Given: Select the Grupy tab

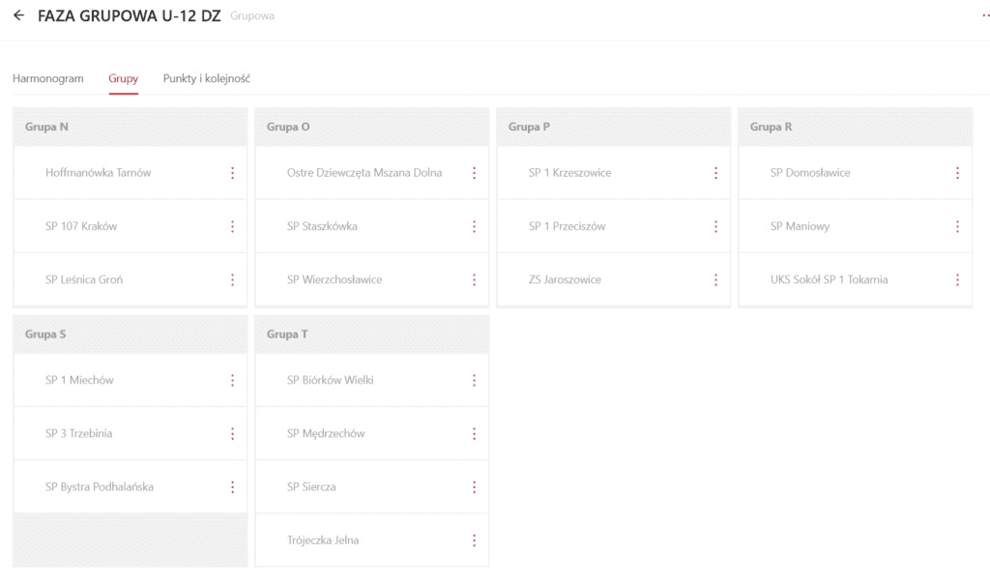Looking at the screenshot, I should (x=123, y=78).
